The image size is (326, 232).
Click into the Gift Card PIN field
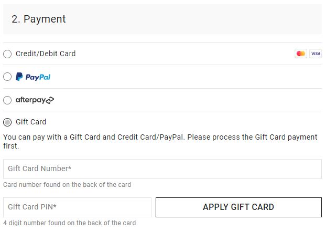coord(77,207)
